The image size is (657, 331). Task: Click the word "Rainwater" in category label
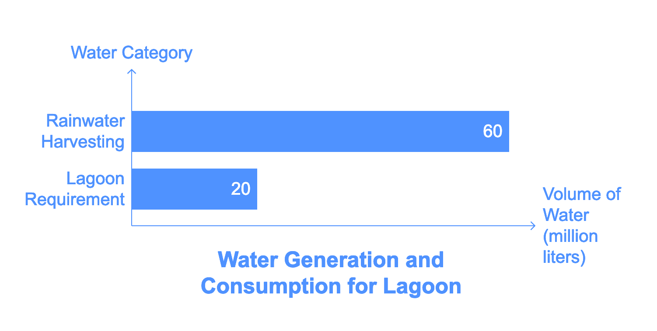click(85, 121)
